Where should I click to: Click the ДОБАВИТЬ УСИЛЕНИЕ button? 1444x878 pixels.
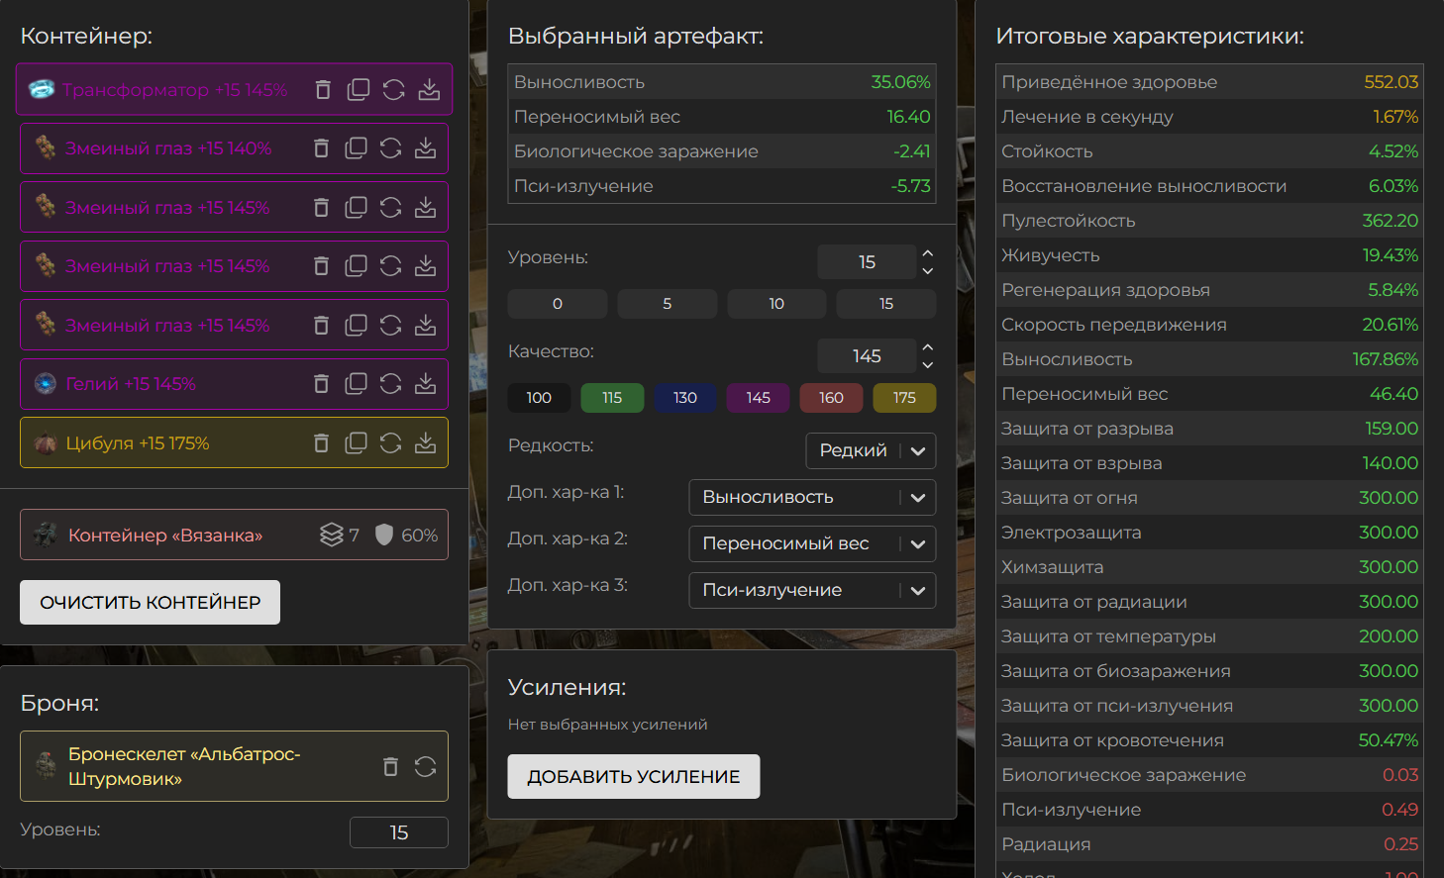pos(633,777)
